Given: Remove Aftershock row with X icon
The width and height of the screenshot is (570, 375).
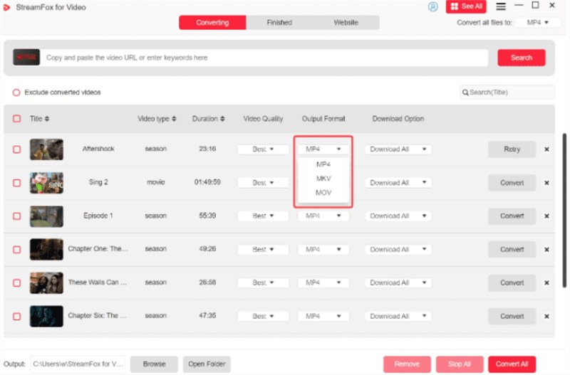Looking at the screenshot, I should coord(546,149).
